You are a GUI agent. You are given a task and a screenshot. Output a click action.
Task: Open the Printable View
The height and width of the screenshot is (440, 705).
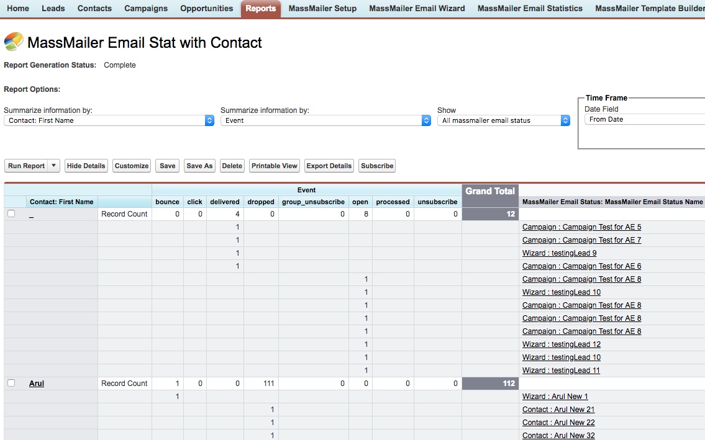(275, 166)
